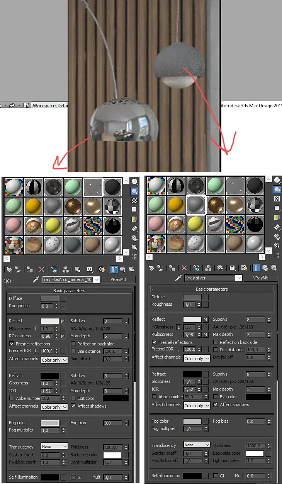Toggle Show End Result in vray silver panel

click(257, 267)
